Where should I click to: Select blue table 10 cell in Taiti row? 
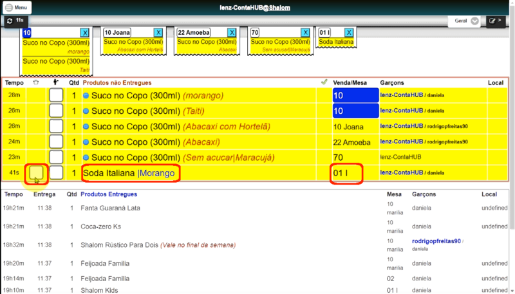pyautogui.click(x=356, y=111)
